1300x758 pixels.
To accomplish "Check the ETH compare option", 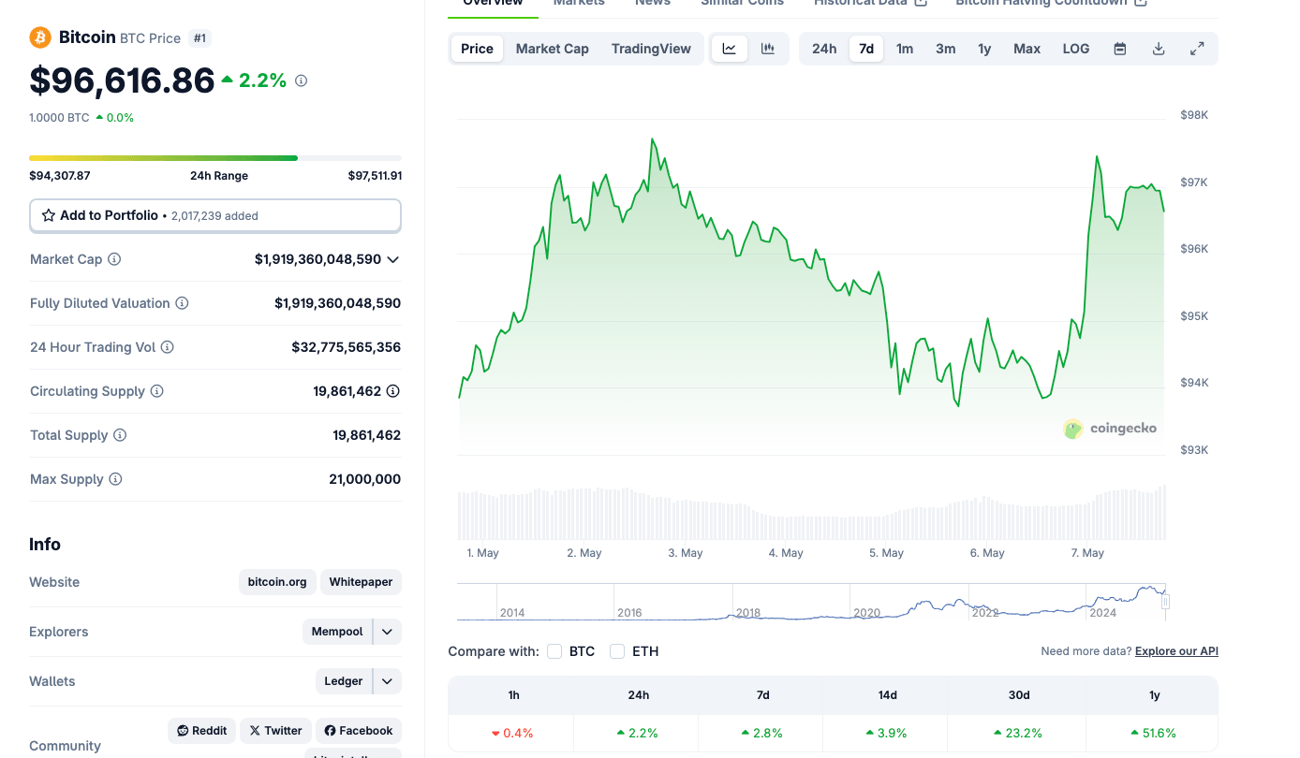I will coord(617,650).
